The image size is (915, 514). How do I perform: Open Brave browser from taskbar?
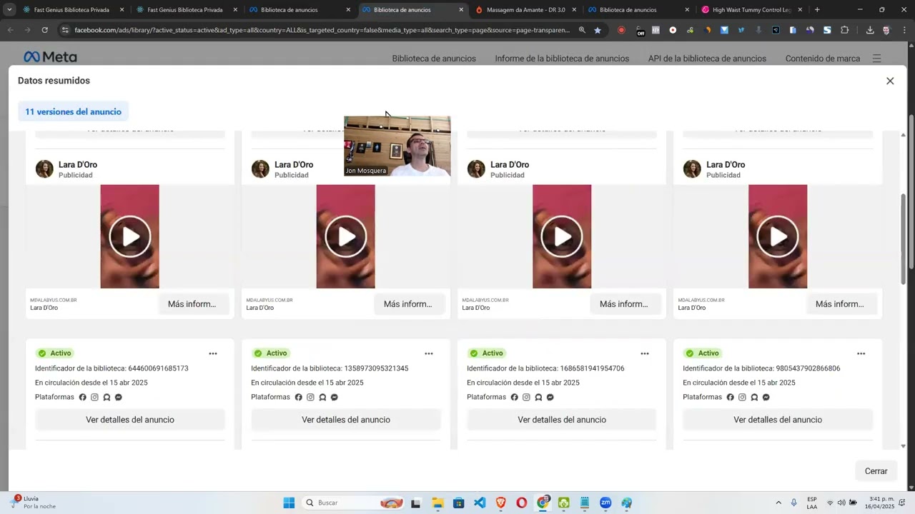coord(500,503)
